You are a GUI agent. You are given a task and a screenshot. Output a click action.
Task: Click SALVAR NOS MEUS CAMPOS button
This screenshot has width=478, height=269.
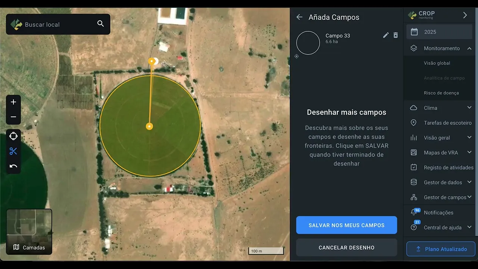[347, 225]
